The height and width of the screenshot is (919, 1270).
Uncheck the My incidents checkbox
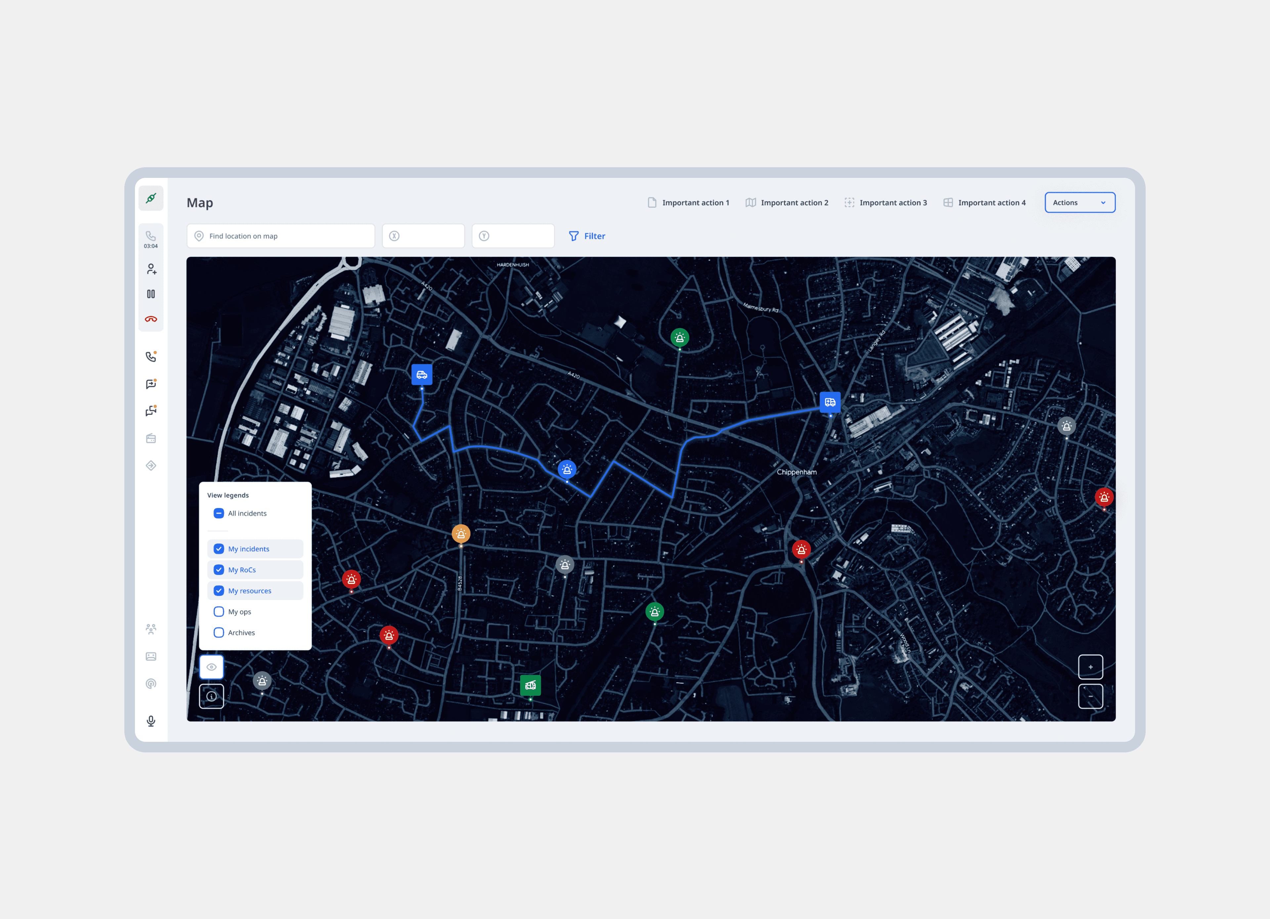pos(219,549)
